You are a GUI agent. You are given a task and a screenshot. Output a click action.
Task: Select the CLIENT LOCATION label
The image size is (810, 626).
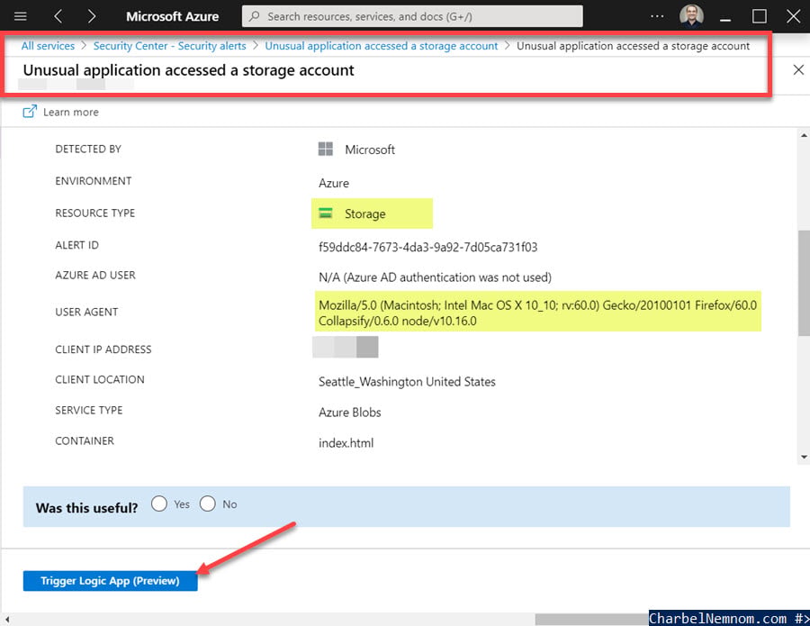(100, 380)
